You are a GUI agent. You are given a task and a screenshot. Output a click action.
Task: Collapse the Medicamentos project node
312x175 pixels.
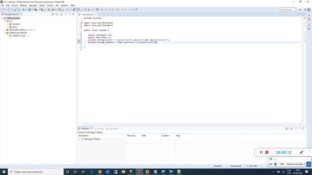click(x=2, y=18)
